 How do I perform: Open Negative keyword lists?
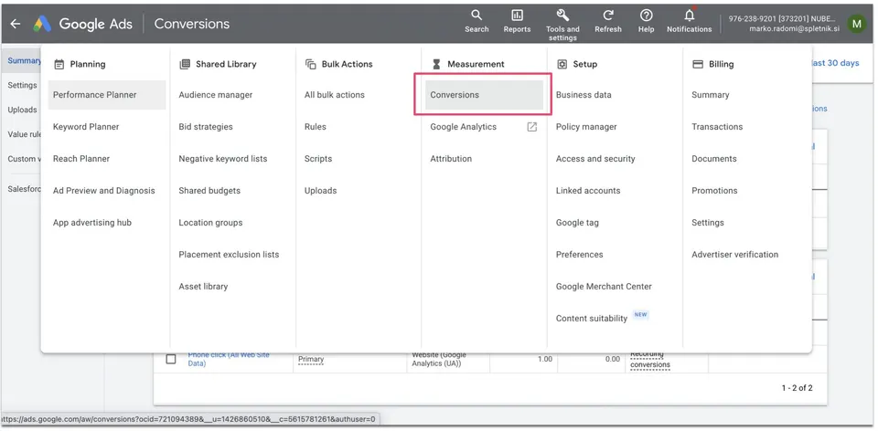tap(223, 159)
